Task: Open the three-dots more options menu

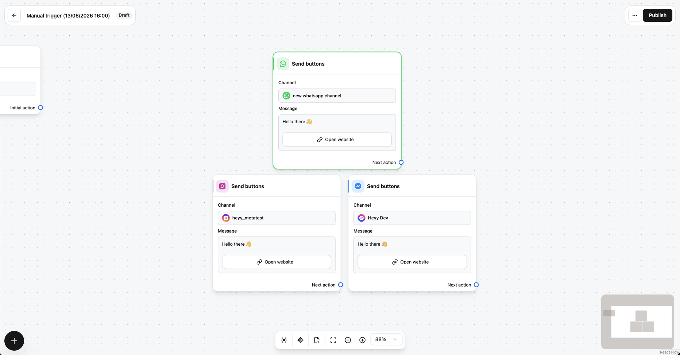Action: tap(635, 15)
